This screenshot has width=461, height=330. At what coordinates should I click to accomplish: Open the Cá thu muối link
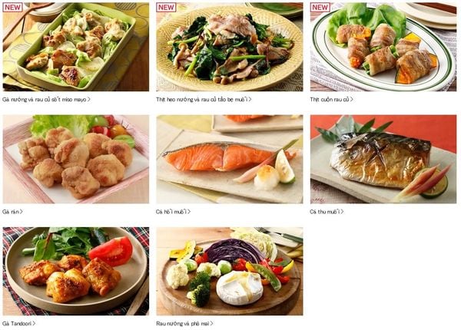click(x=327, y=212)
